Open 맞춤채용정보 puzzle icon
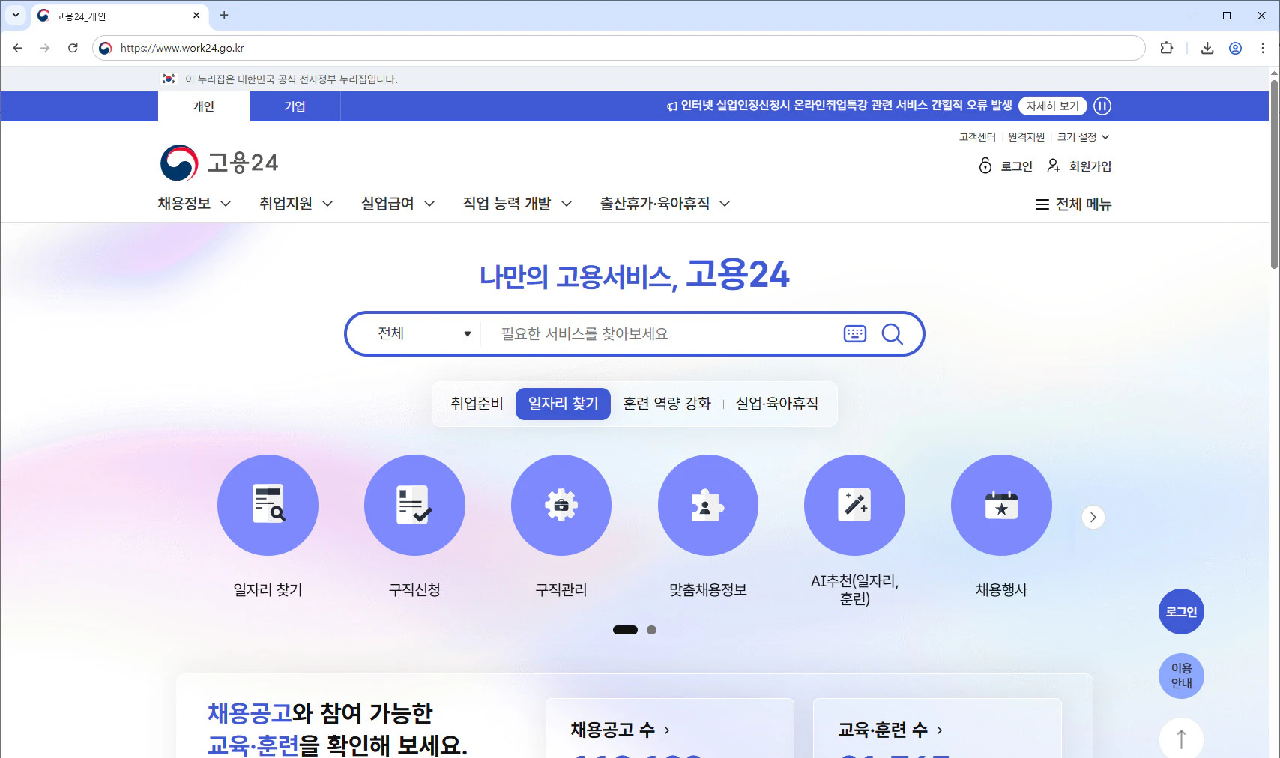This screenshot has height=758, width=1280. 707,505
